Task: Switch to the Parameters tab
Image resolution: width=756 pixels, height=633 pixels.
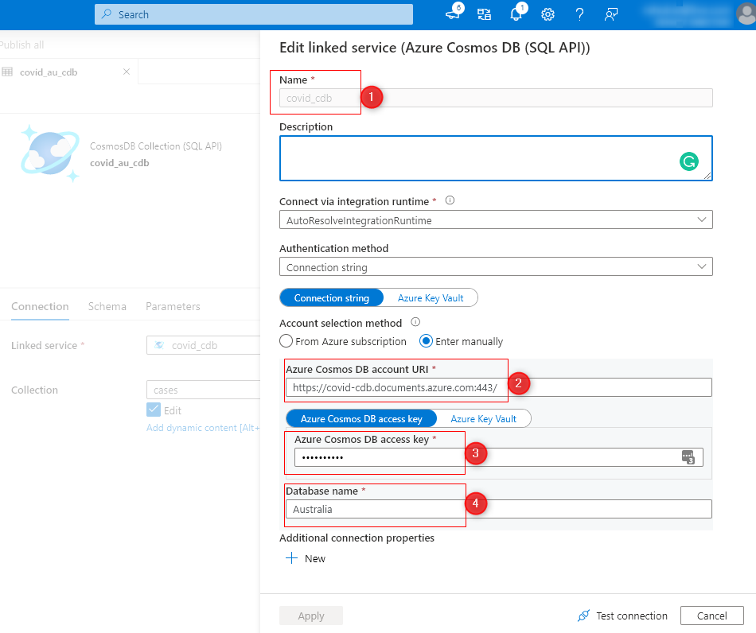Action: click(173, 306)
